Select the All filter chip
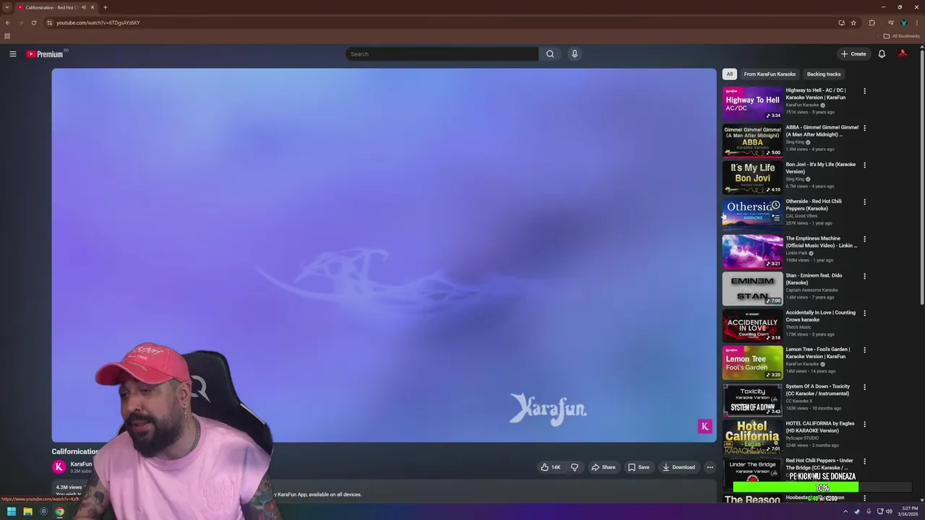Screen dimensions: 925x520 coord(729,74)
